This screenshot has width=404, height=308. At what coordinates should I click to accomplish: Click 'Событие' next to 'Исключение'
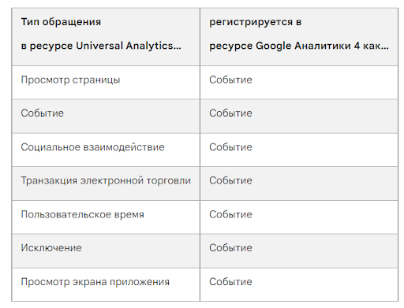(x=230, y=247)
